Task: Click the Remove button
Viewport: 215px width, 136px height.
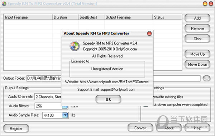Action: [x=197, y=29]
